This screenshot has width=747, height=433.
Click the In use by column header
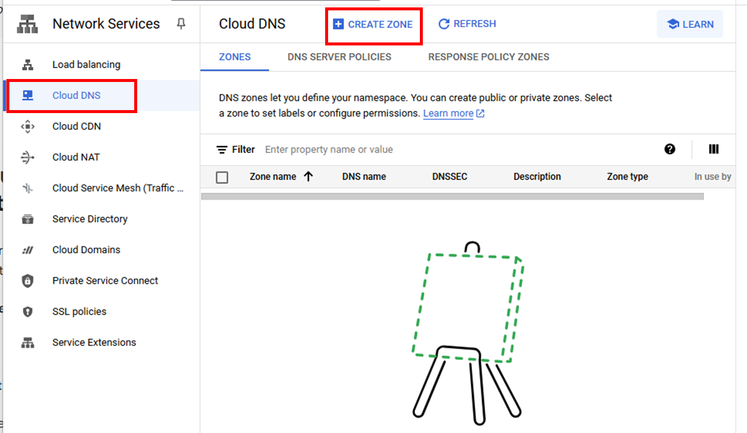(712, 176)
